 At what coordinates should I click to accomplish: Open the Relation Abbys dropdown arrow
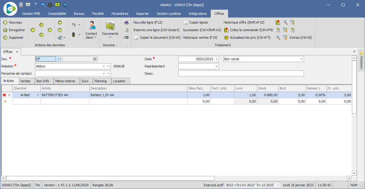click(x=104, y=66)
